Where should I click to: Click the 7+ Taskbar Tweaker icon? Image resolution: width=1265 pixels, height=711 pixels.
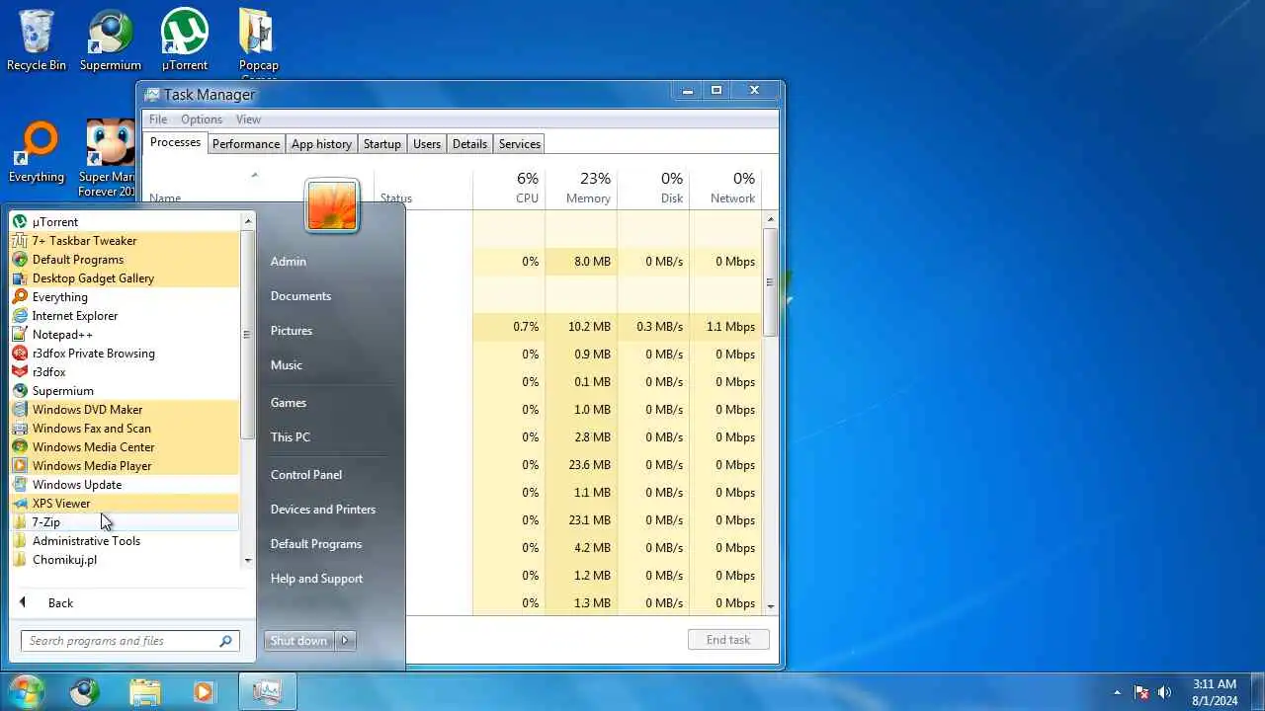coord(20,241)
